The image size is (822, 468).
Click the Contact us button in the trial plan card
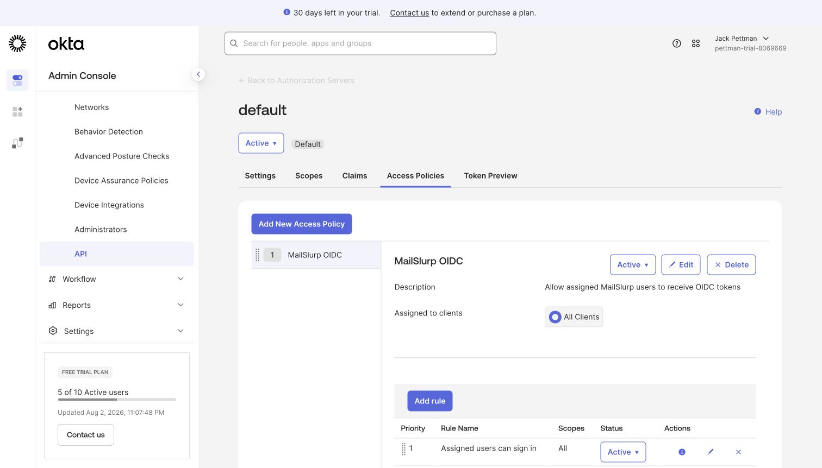pos(86,435)
